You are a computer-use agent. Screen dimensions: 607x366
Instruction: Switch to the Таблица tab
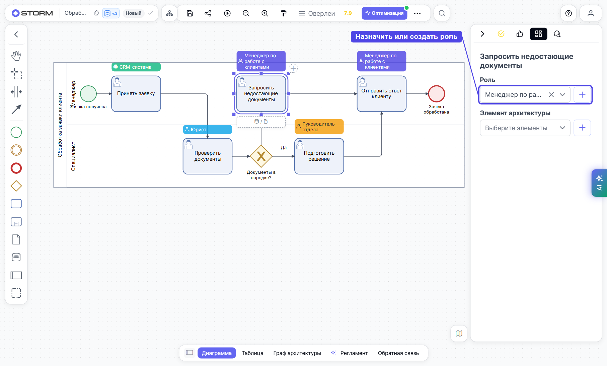pos(252,353)
